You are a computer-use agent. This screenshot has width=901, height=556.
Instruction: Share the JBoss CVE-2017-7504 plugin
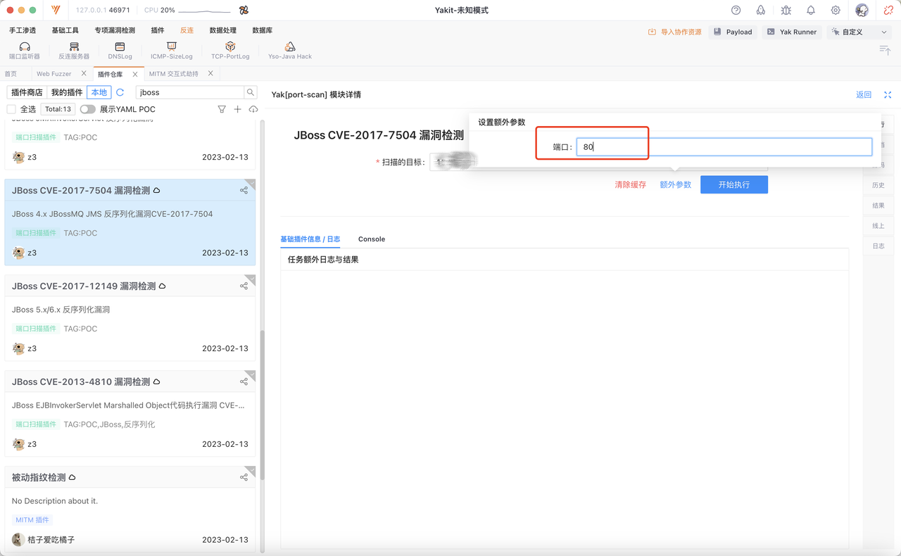point(244,190)
